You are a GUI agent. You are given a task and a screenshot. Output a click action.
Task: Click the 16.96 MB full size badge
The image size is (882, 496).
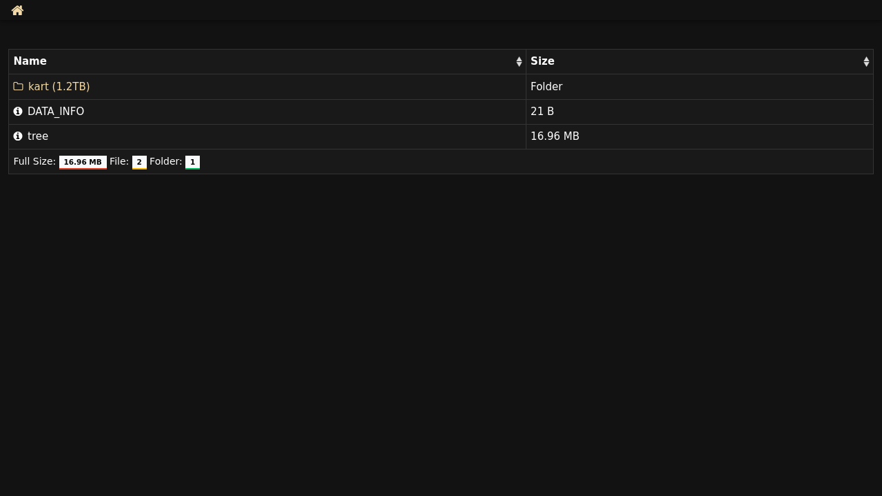coord(83,162)
